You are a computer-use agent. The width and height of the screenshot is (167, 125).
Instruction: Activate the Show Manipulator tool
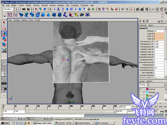tap(4, 50)
